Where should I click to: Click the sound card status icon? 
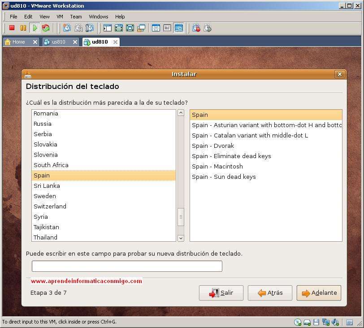click(335, 322)
